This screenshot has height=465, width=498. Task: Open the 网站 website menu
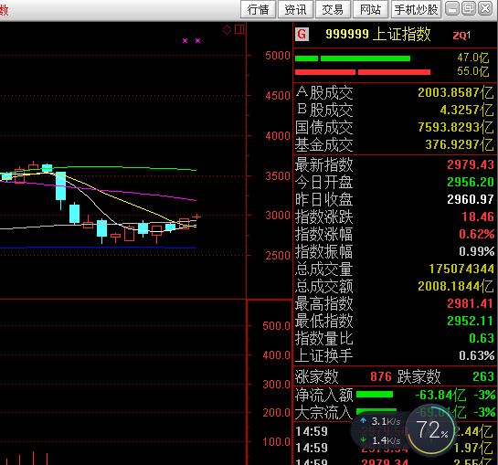tap(370, 9)
